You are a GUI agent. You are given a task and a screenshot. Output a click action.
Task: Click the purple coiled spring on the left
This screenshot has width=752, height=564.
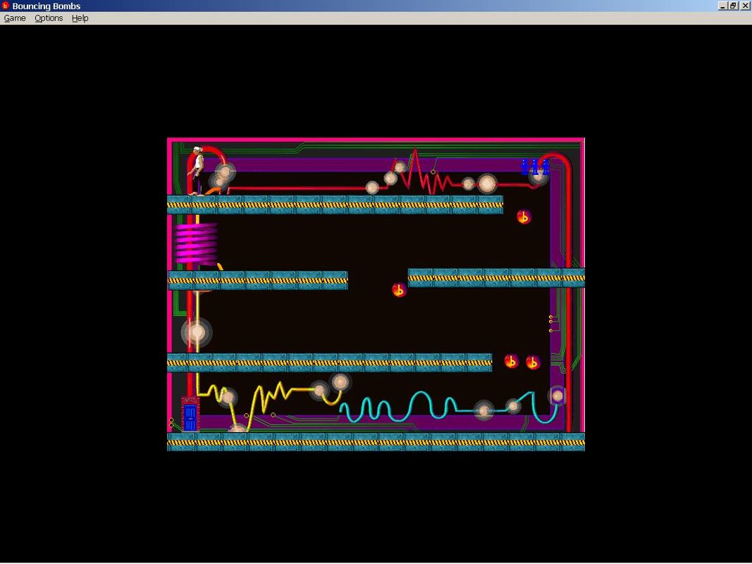195,242
